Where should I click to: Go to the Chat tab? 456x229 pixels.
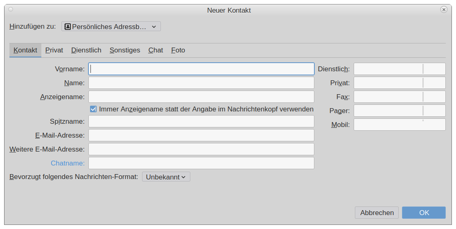[x=156, y=50]
